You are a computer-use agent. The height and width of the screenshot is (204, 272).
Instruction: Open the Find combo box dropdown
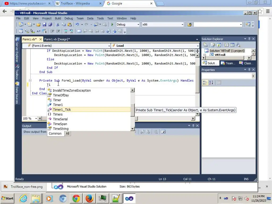[241, 24]
